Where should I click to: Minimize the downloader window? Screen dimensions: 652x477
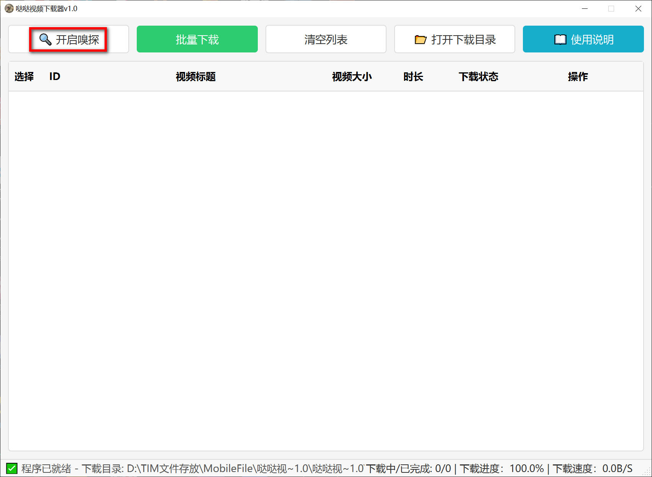click(x=585, y=8)
